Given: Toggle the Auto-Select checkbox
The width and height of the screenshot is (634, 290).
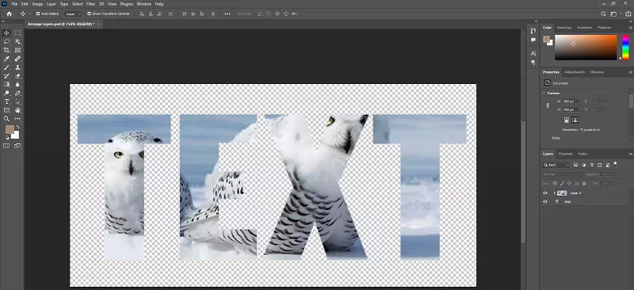Looking at the screenshot, I should pyautogui.click(x=38, y=13).
